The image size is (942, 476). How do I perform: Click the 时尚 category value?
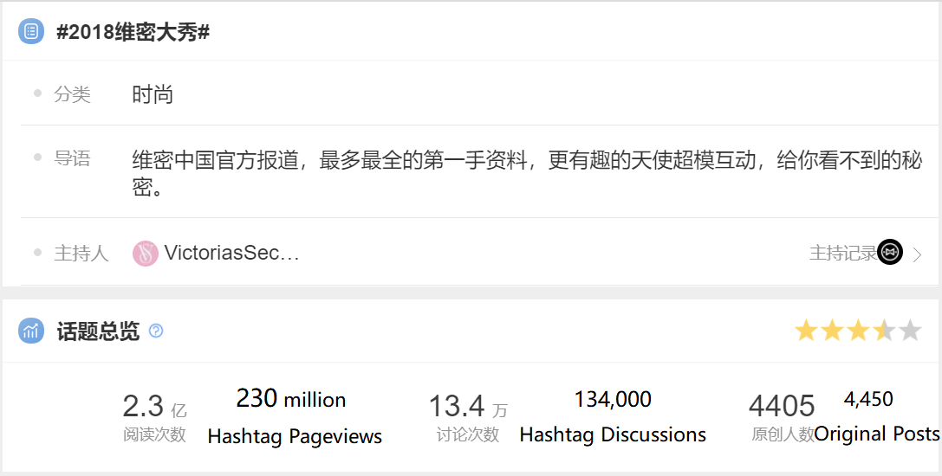[x=153, y=94]
